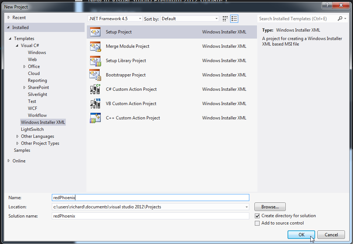
Task: Click the C# Custom Action Project icon
Action: click(x=95, y=89)
